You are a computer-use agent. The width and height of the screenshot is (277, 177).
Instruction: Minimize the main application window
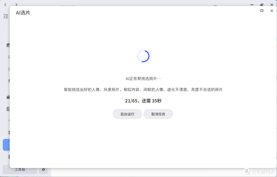pos(252,5)
